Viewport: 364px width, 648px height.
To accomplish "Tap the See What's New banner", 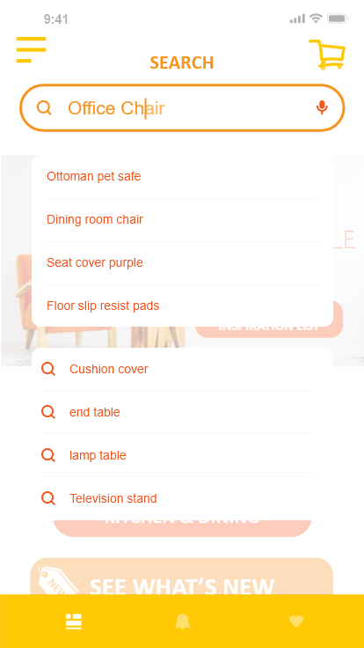I will 182,576.
